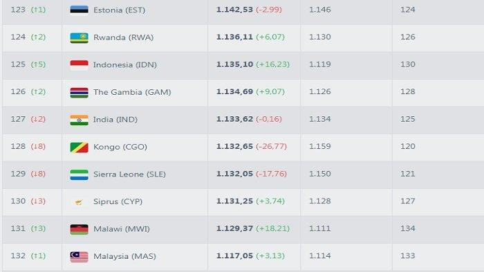The height and width of the screenshot is (272, 484).
Task: Click the Malawi flag icon
Action: tap(79, 229)
